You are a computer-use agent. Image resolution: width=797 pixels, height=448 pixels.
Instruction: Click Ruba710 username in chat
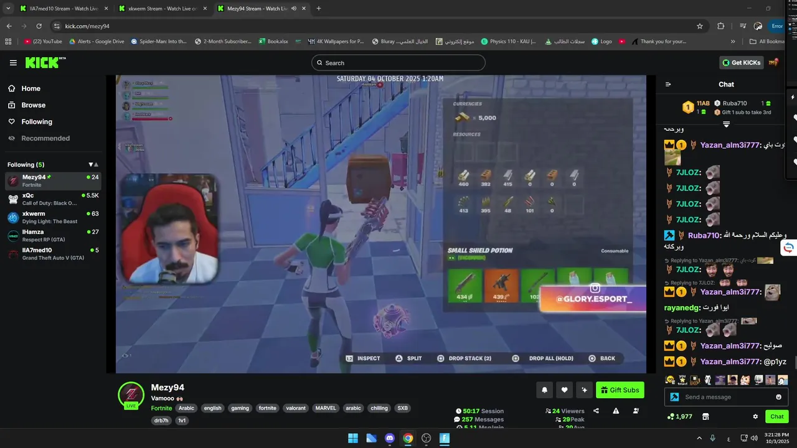(704, 236)
